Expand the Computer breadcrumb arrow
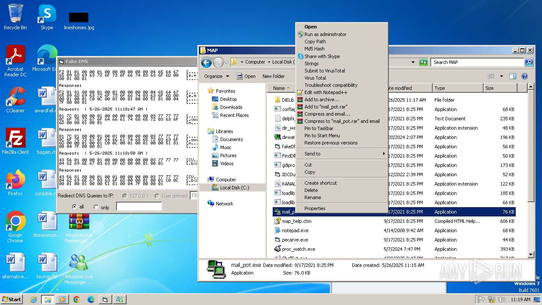The height and width of the screenshot is (305, 542). pos(269,62)
